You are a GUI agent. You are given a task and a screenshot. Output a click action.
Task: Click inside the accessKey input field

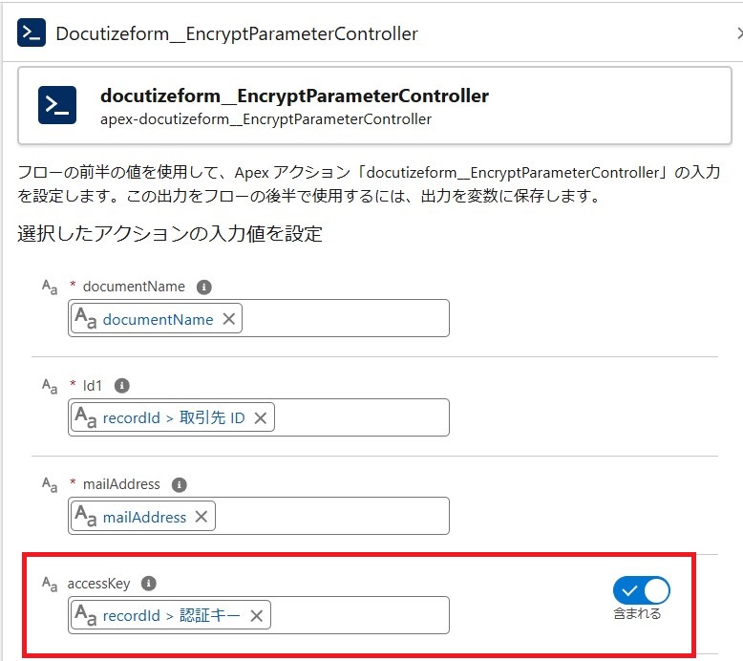(259, 614)
